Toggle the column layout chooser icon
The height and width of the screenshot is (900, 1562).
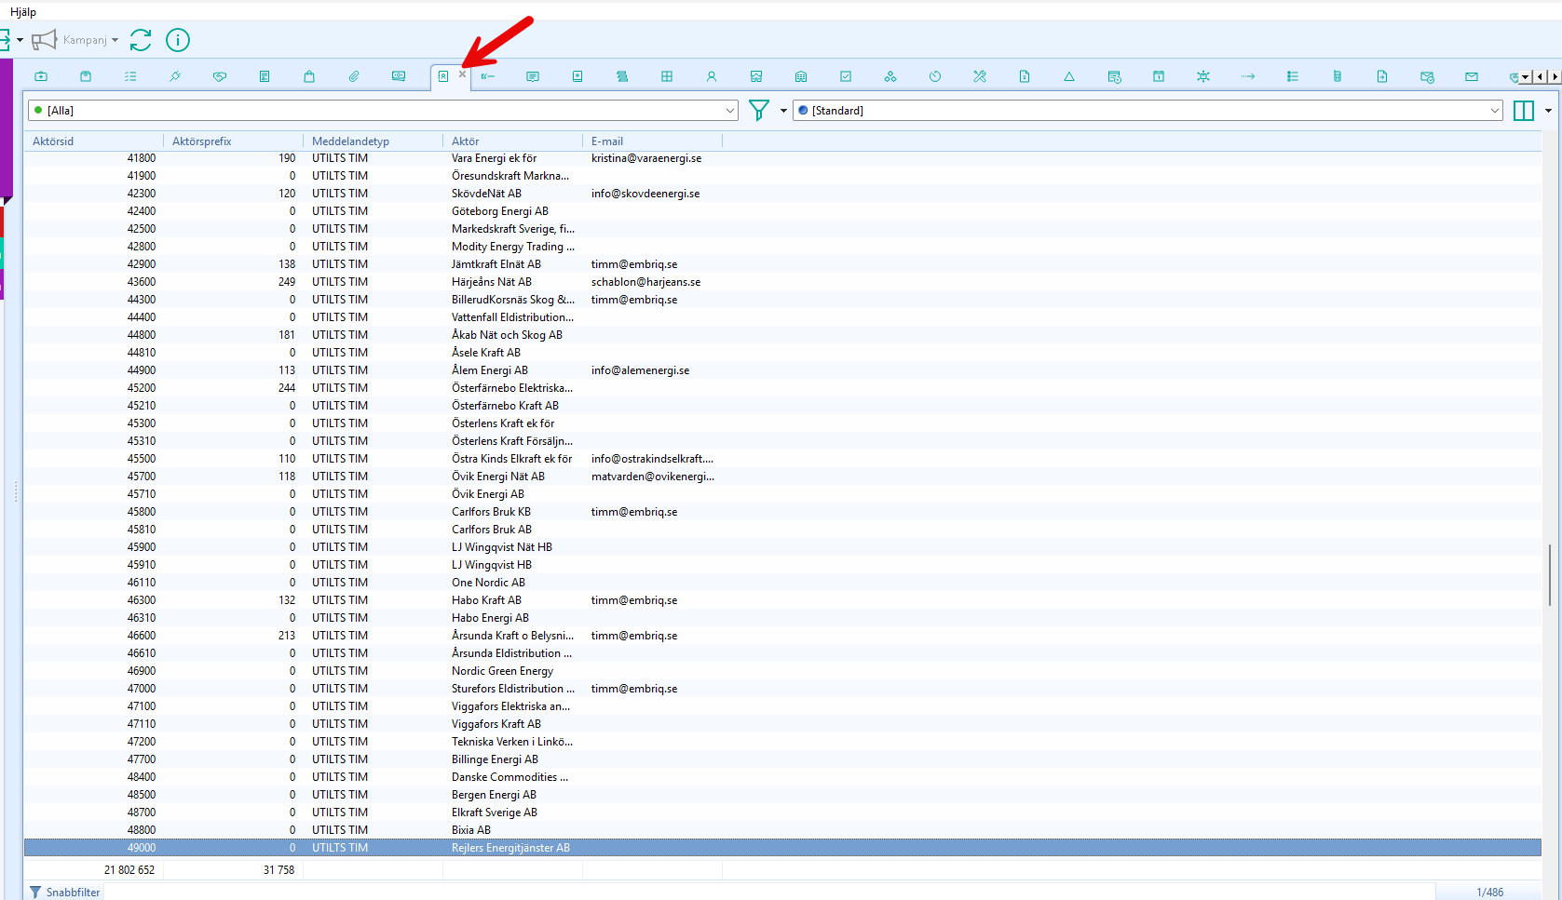(1524, 111)
